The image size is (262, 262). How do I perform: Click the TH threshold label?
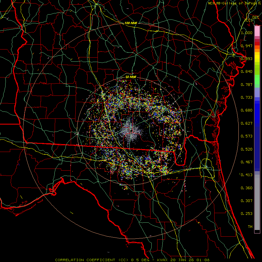(250, 227)
